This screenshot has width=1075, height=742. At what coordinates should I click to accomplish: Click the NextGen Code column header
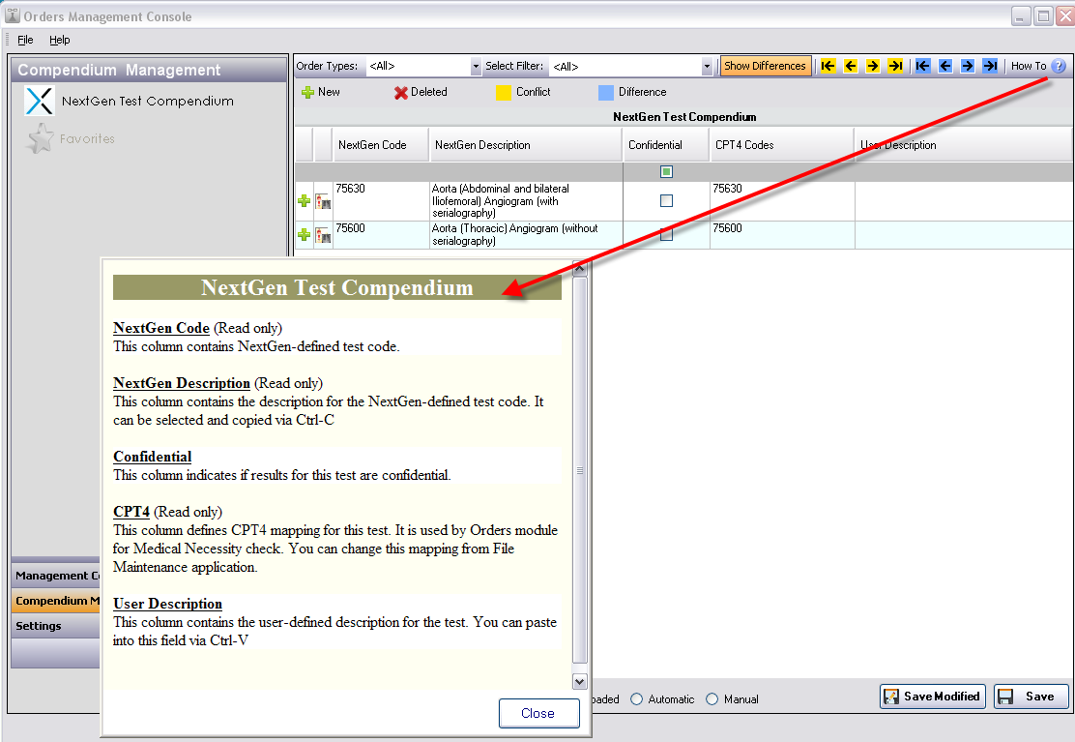coord(381,145)
